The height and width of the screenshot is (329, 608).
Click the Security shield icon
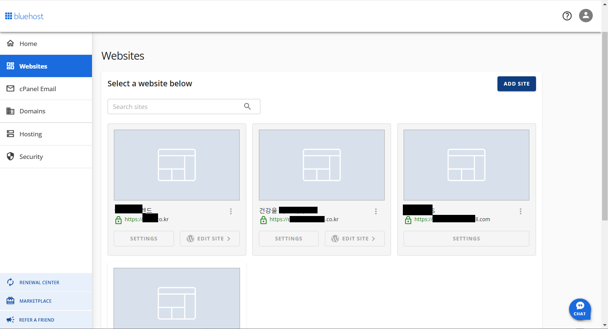(x=10, y=156)
